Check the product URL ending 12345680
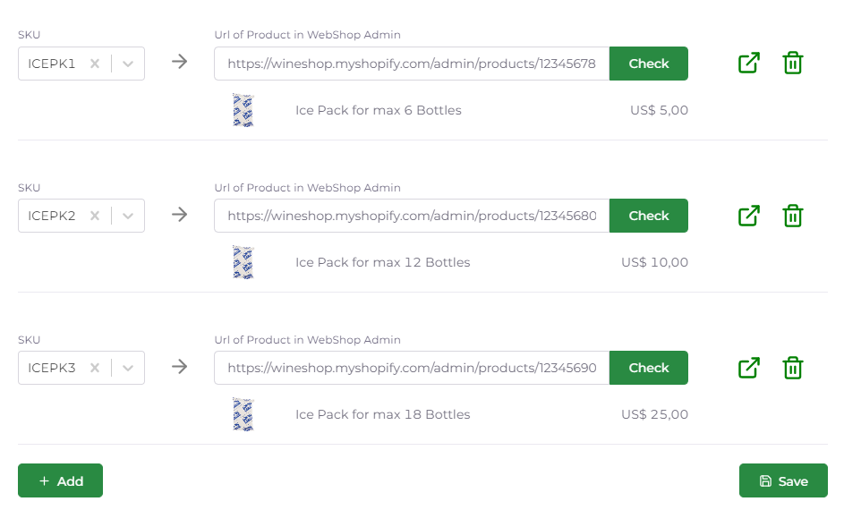844x510 pixels. pos(649,216)
